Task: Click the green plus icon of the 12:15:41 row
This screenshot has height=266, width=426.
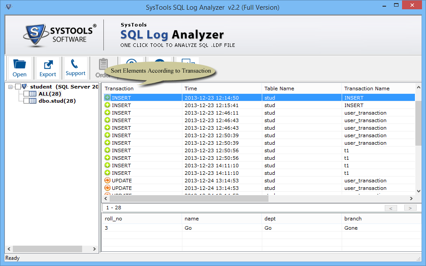Action: click(107, 105)
